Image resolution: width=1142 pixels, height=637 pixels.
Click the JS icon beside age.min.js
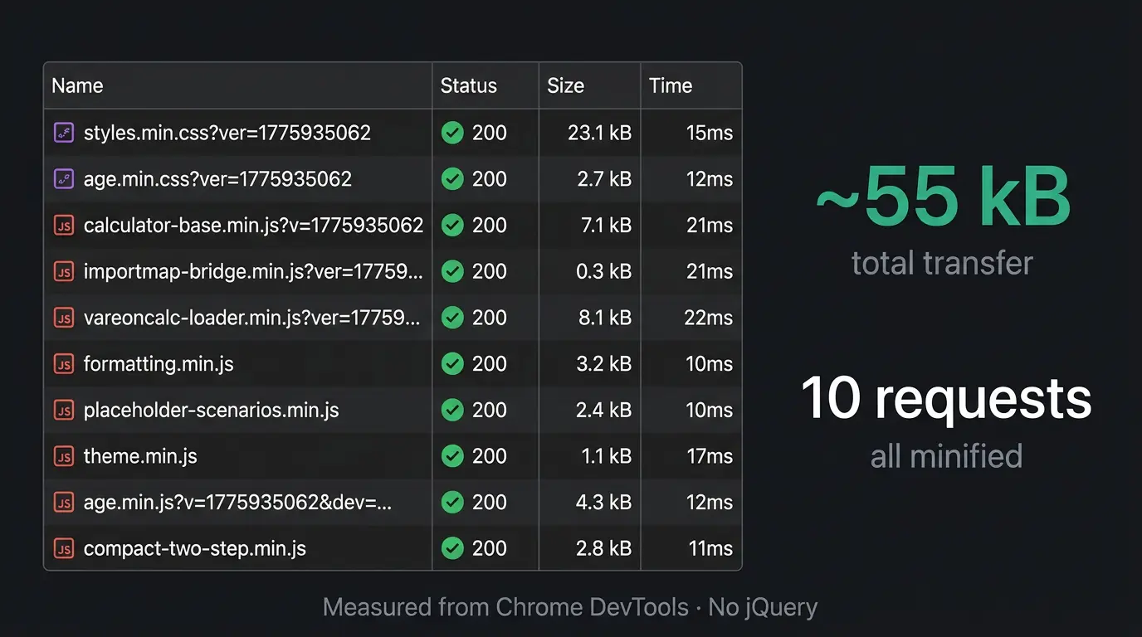pos(65,502)
